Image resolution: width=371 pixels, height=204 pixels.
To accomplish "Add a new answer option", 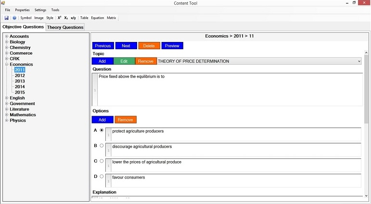I will (x=102, y=120).
